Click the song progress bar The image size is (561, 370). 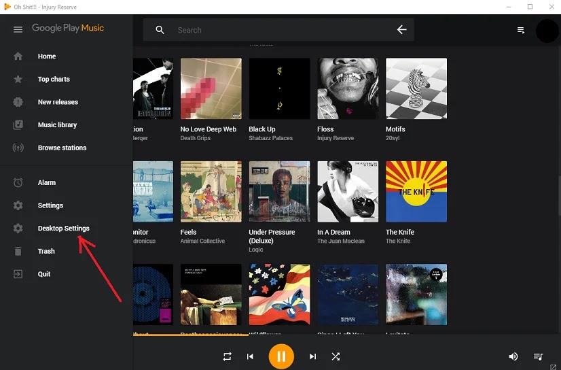click(x=346, y=335)
